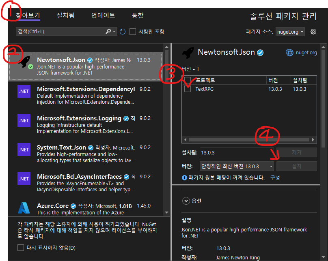Click into the package search field
This screenshot has width=328, height=261.
pyautogui.click(x=60, y=32)
